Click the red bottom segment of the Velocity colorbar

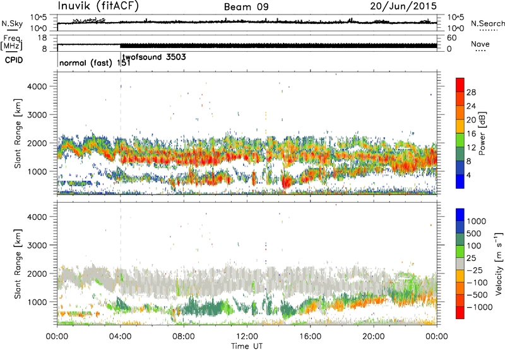click(460, 313)
